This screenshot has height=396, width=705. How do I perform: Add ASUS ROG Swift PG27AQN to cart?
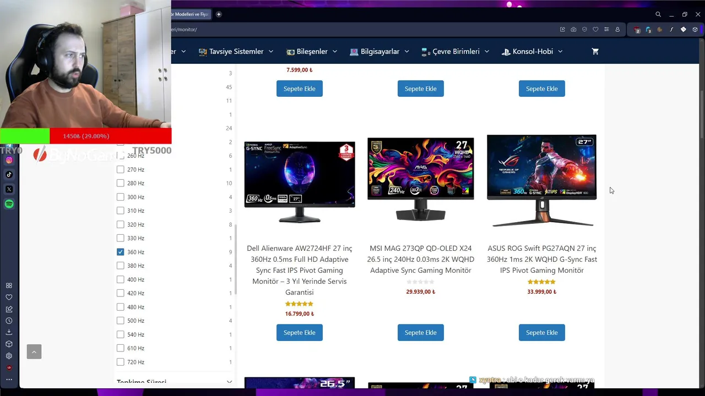(x=542, y=332)
